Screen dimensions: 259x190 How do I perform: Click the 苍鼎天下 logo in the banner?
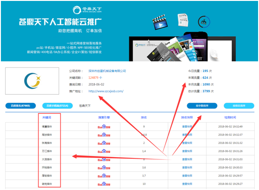click(87, 10)
